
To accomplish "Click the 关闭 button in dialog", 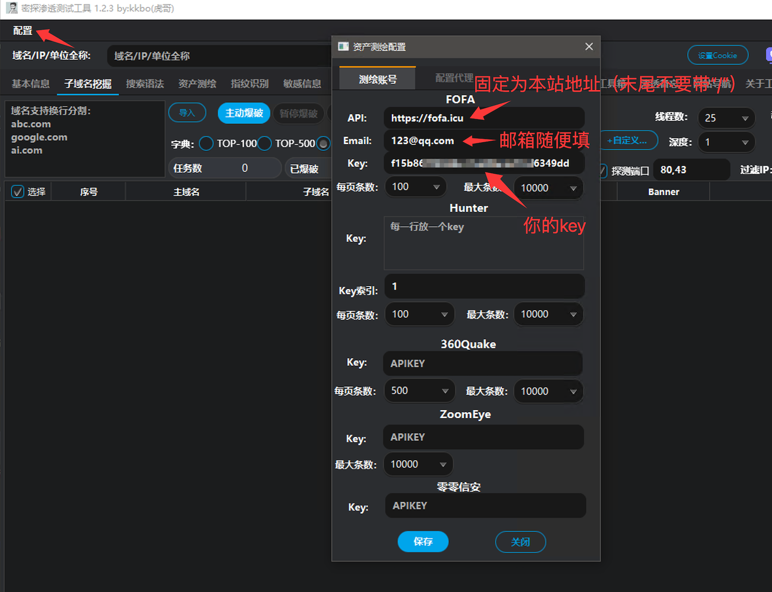I will (x=520, y=542).
